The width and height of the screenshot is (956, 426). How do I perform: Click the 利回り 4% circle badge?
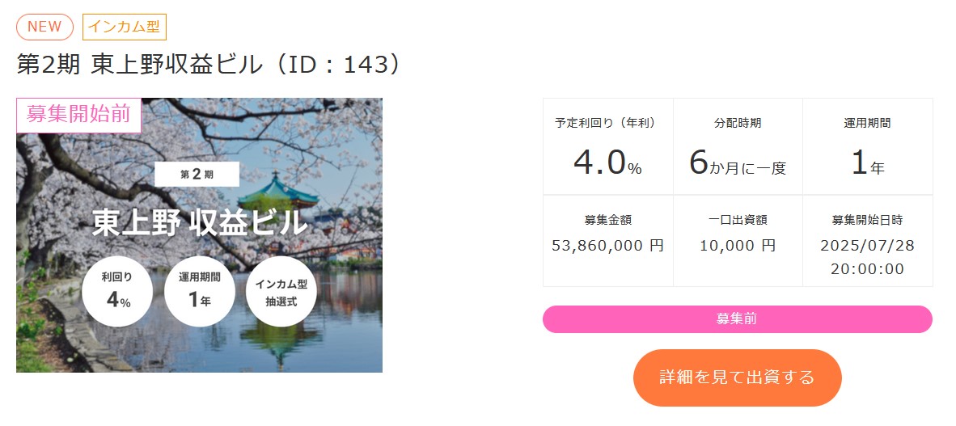(117, 292)
